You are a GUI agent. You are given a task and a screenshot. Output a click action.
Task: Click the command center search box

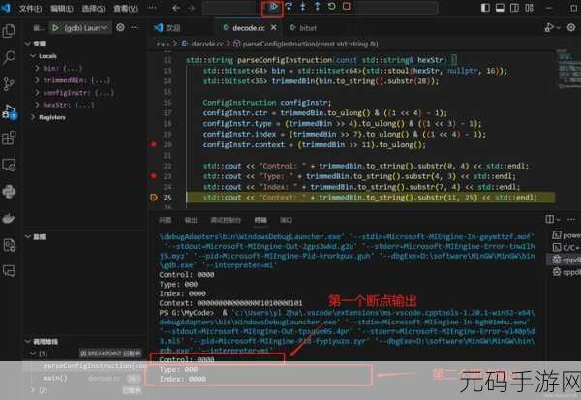pos(321,8)
